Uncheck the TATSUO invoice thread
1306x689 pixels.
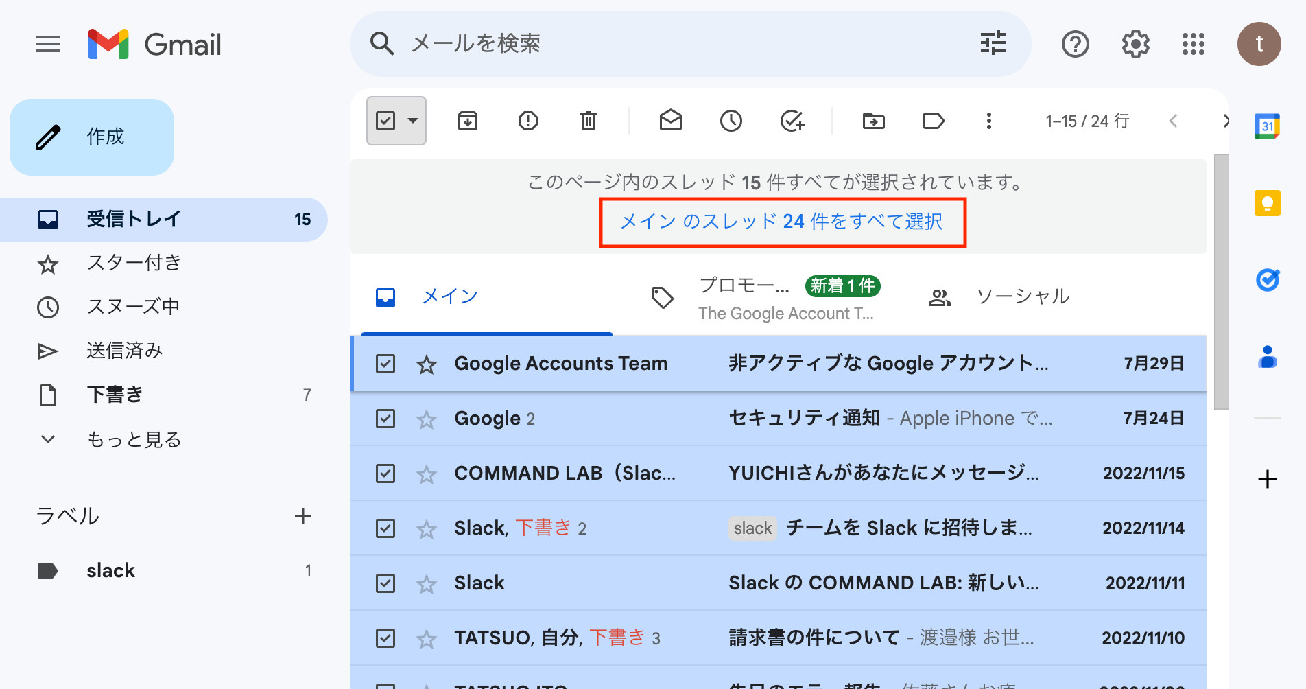(385, 638)
